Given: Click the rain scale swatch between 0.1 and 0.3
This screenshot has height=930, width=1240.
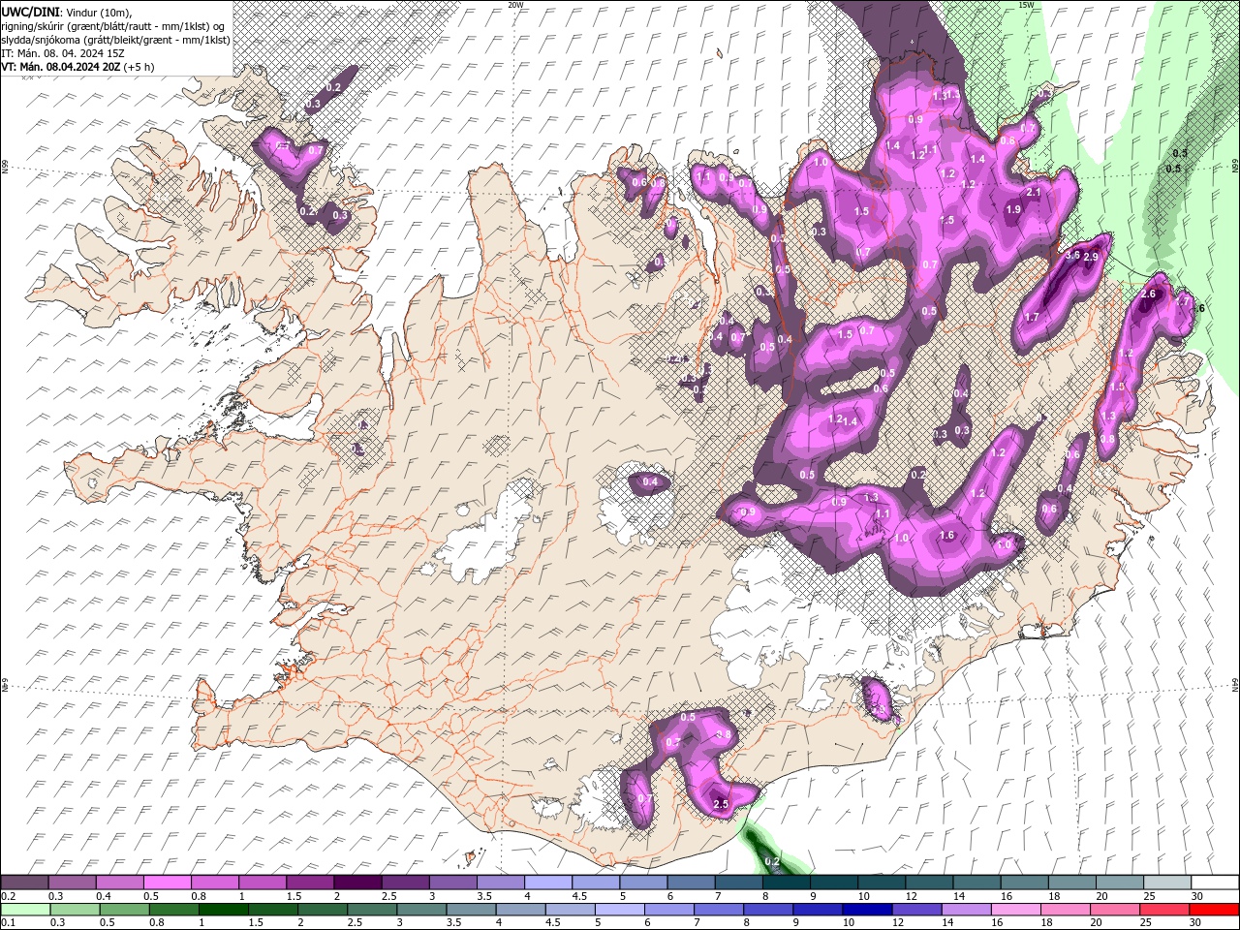Looking at the screenshot, I should pos(25,910).
